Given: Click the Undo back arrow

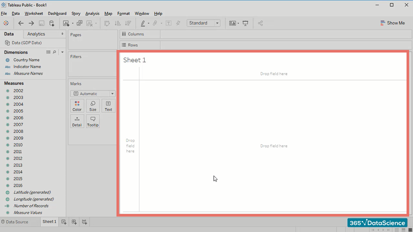Looking at the screenshot, I should (21, 23).
